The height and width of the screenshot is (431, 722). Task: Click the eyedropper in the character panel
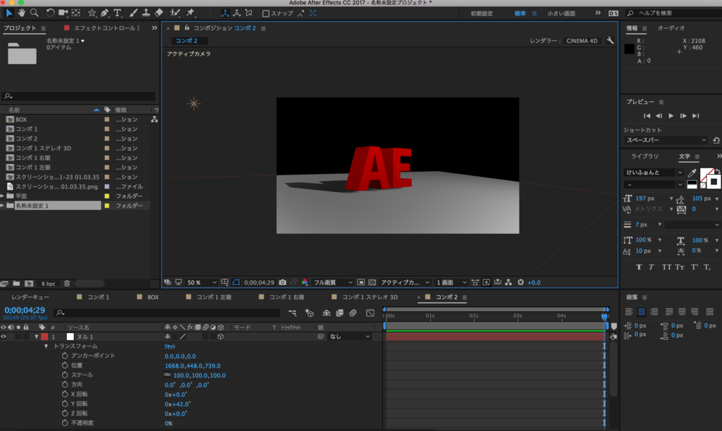coord(692,173)
